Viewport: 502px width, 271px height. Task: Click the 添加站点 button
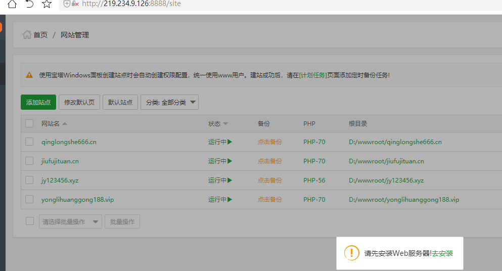(38, 102)
